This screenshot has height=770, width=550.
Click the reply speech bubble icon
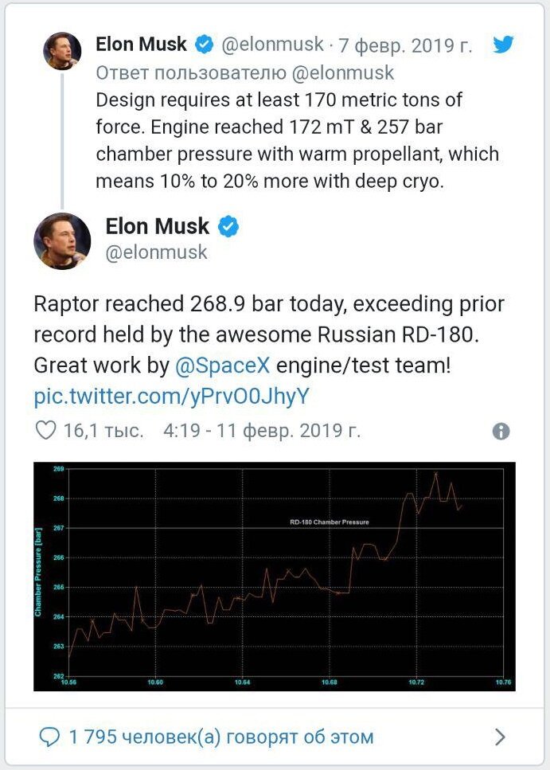tap(49, 737)
